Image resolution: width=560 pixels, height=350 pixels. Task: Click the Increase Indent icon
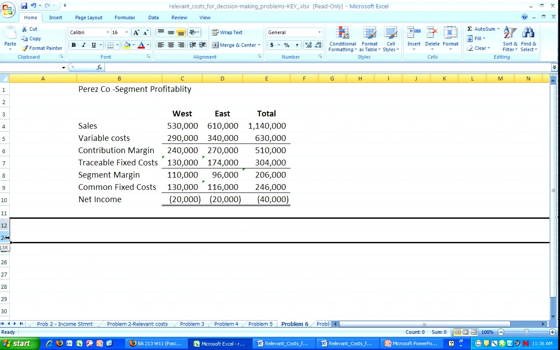(x=202, y=45)
